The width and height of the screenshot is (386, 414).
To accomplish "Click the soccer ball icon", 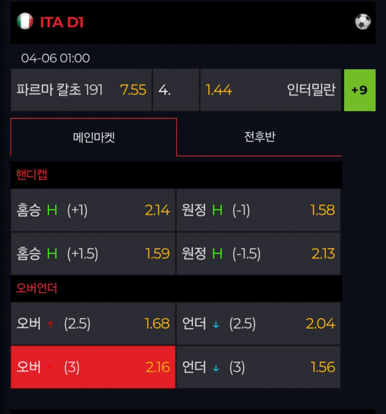I will [363, 22].
